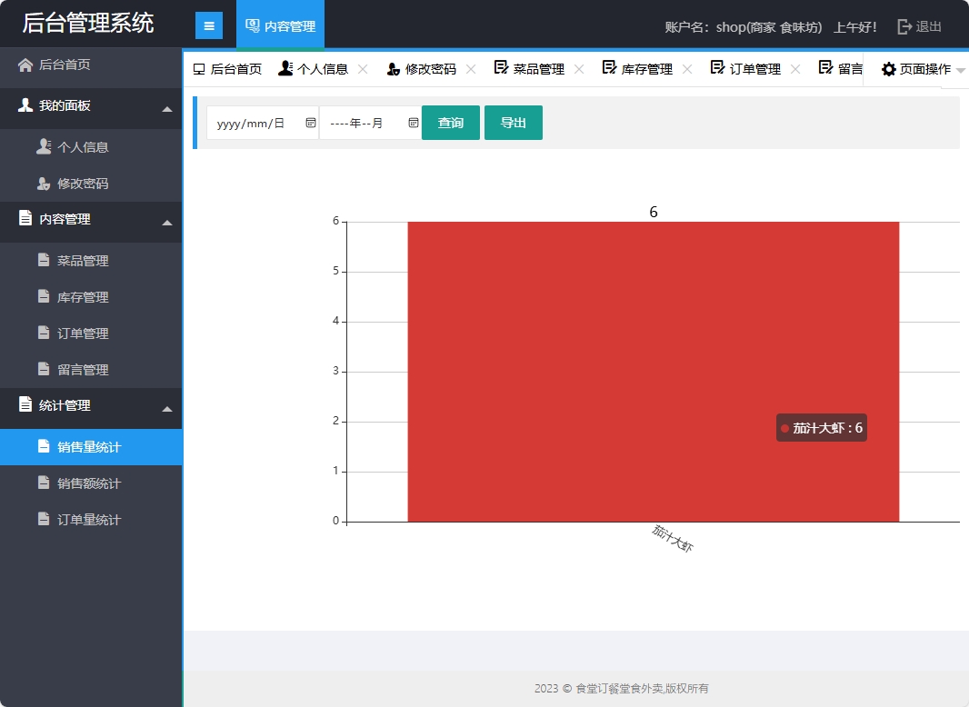Click the file icon beside sidebar 菜品管理
This screenshot has width=969, height=707.
[x=44, y=260]
